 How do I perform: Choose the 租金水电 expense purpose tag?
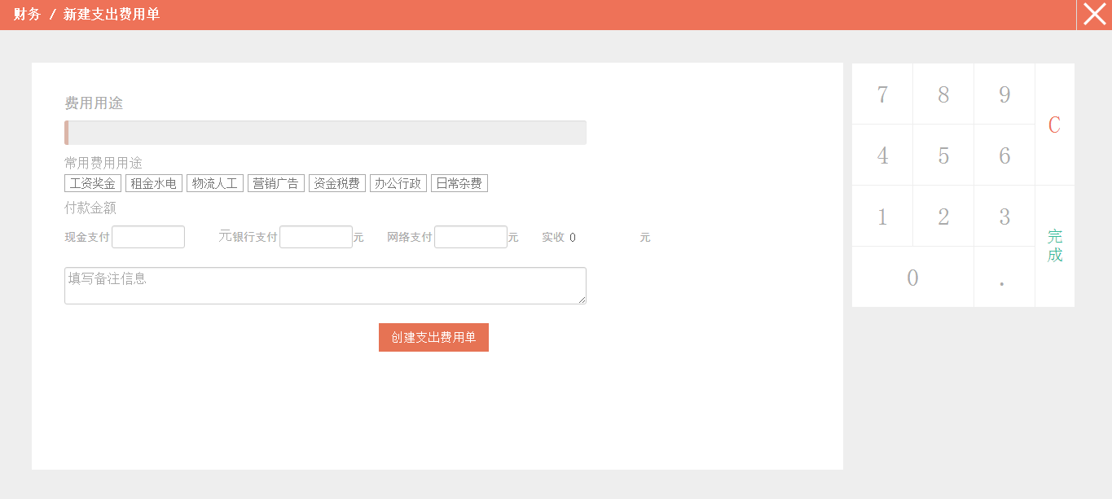154,183
